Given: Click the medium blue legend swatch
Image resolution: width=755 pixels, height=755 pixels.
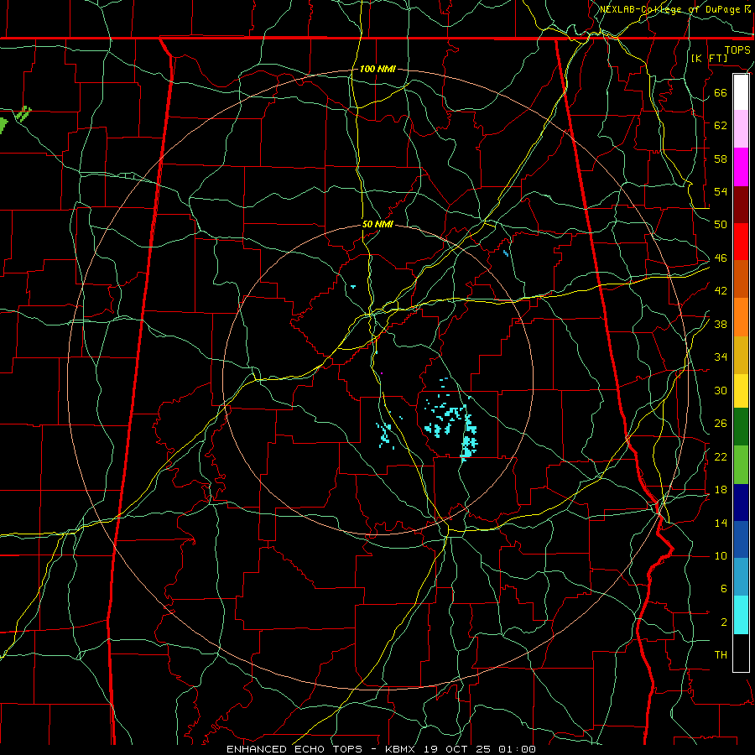Looking at the screenshot, I should point(741,539).
